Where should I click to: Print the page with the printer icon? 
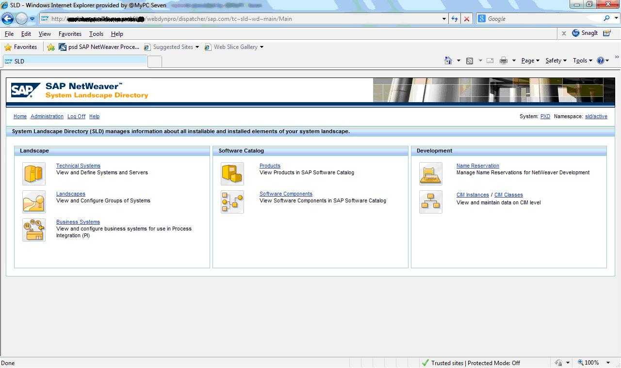pyautogui.click(x=504, y=61)
